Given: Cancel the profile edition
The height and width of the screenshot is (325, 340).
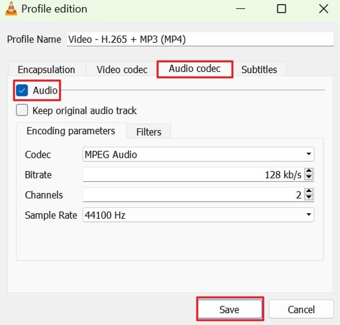Looking at the screenshot, I should [x=301, y=309].
